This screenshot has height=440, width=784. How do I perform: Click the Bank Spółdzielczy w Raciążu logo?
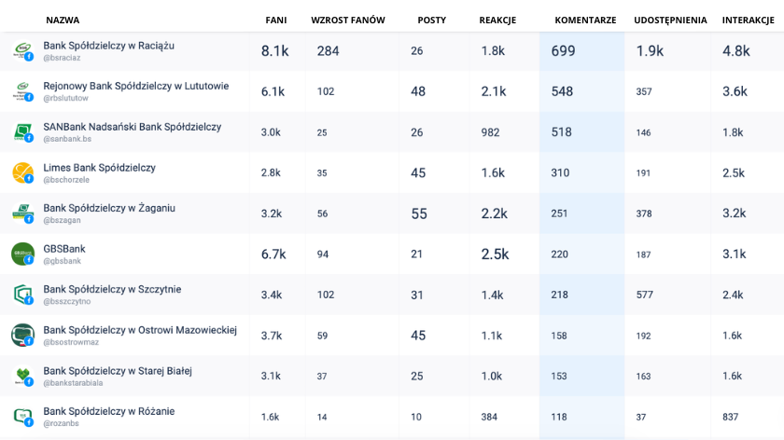[x=22, y=51]
